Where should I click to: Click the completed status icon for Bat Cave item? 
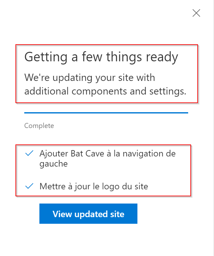(29, 154)
